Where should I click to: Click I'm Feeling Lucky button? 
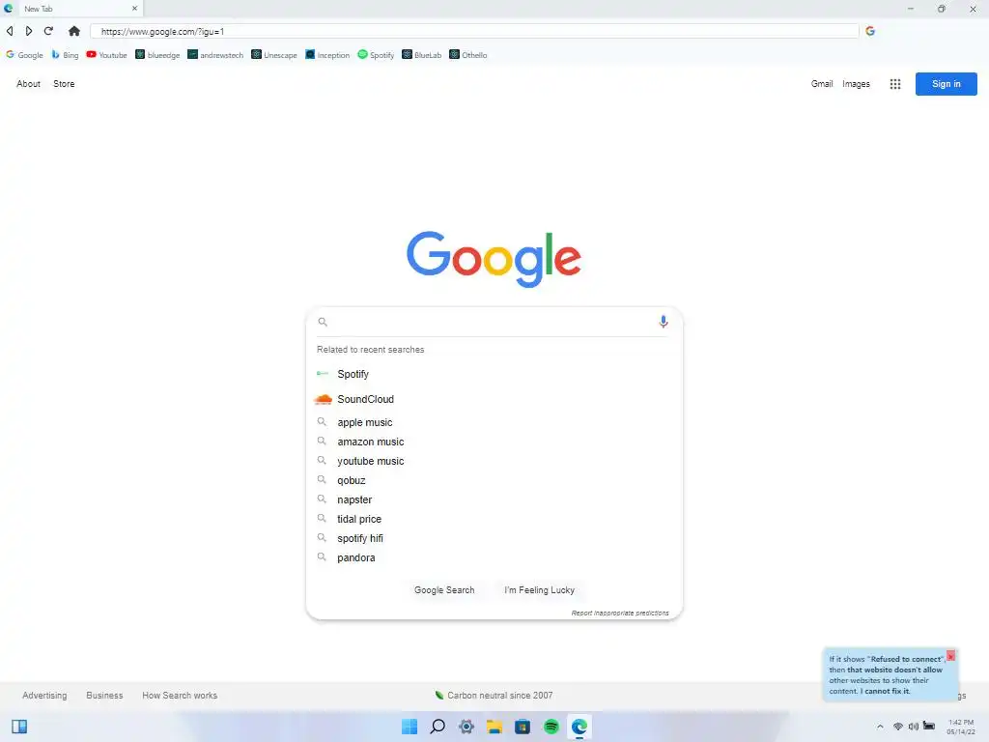539,590
